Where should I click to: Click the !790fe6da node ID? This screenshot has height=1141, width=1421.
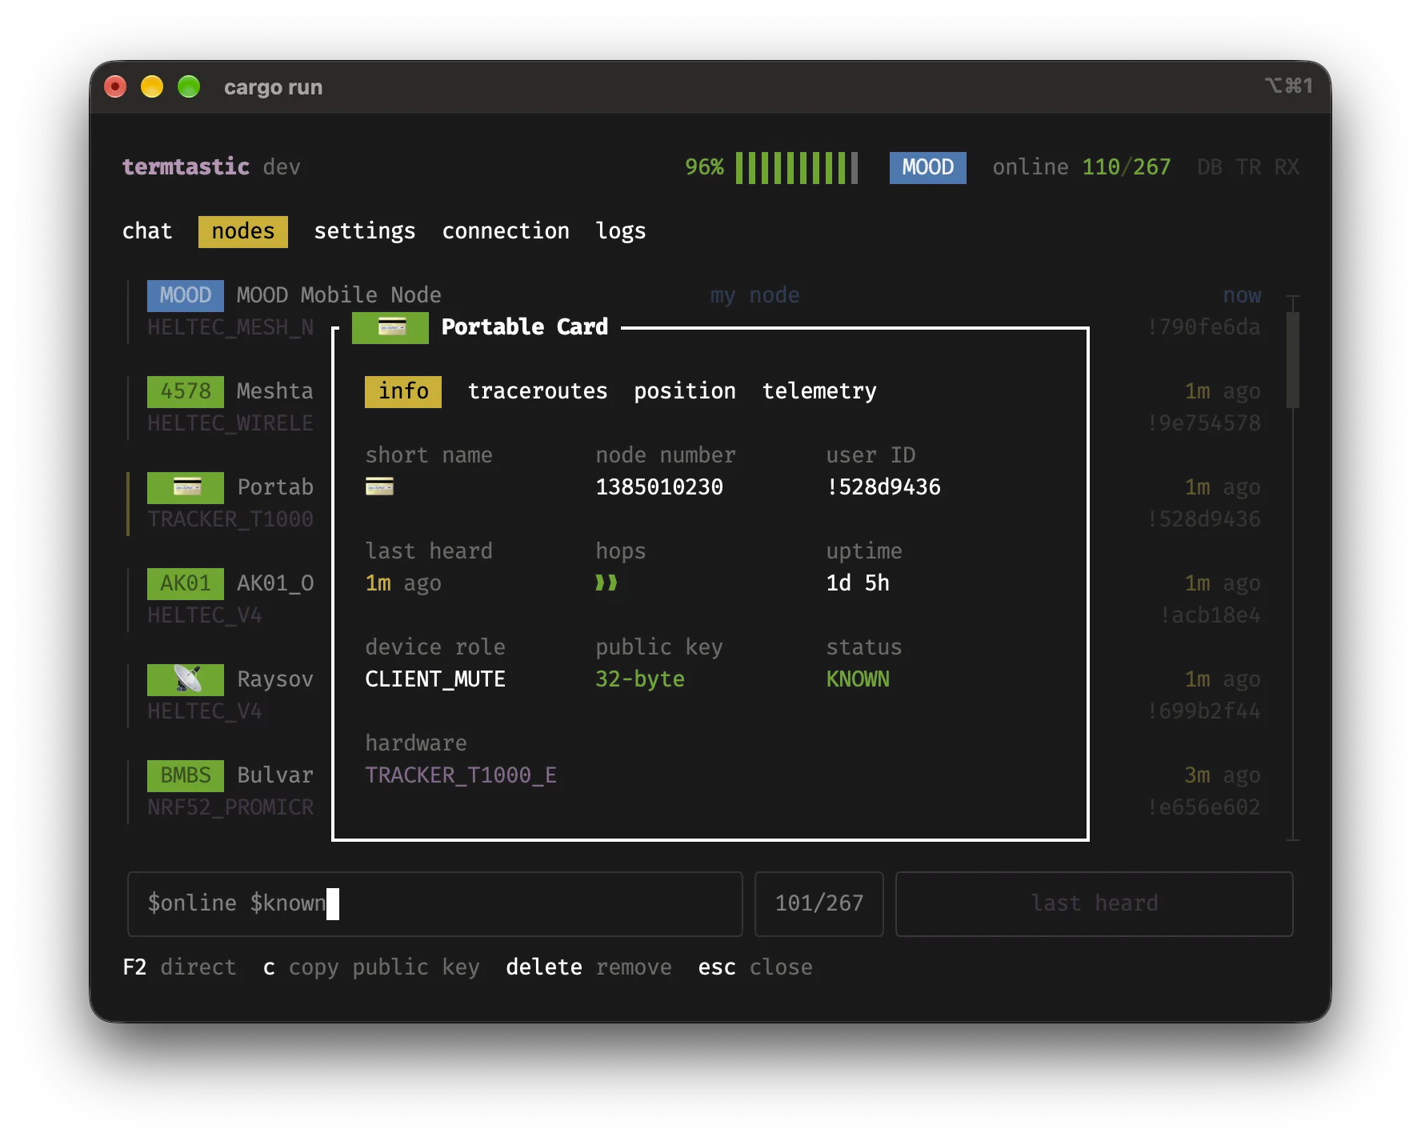tap(1203, 327)
